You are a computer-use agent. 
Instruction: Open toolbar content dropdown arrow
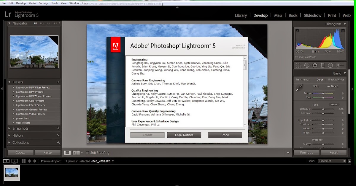click(x=288, y=153)
